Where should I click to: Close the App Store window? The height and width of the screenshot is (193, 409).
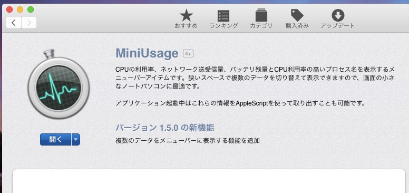tap(9, 9)
